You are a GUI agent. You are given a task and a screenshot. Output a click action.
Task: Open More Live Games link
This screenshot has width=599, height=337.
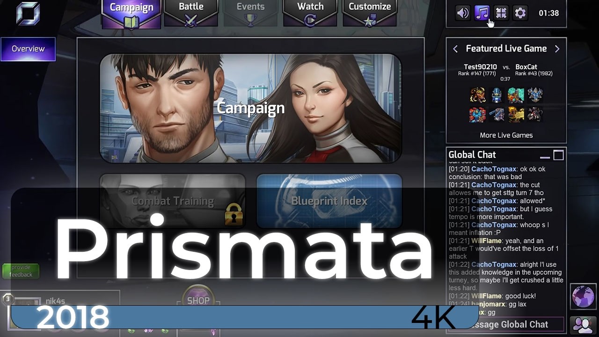click(506, 135)
